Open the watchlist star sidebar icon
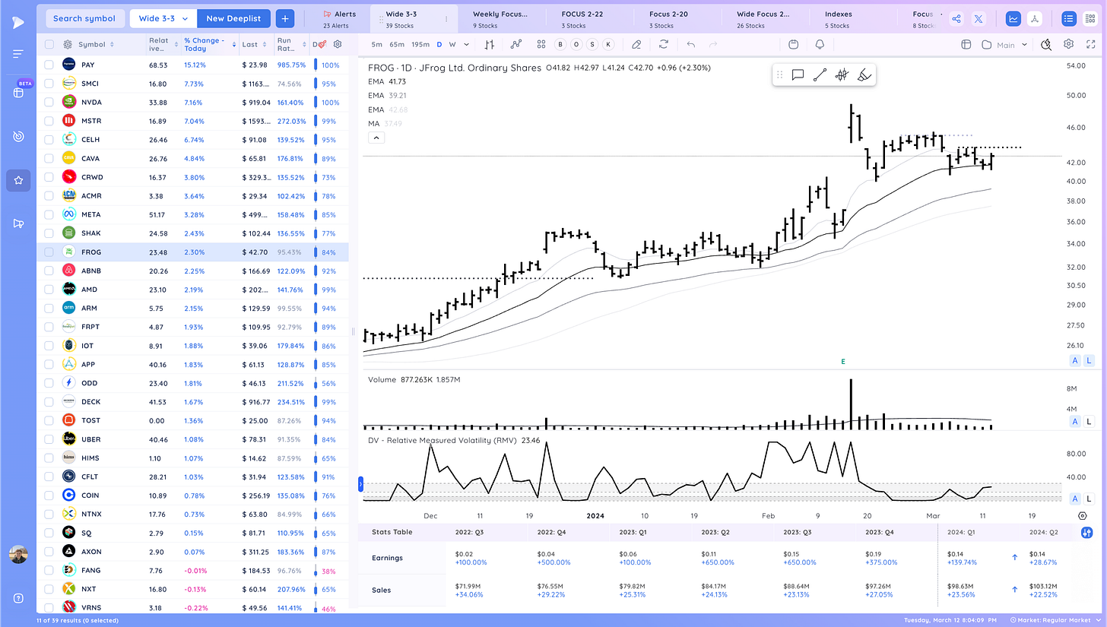This screenshot has width=1107, height=627. [18, 180]
